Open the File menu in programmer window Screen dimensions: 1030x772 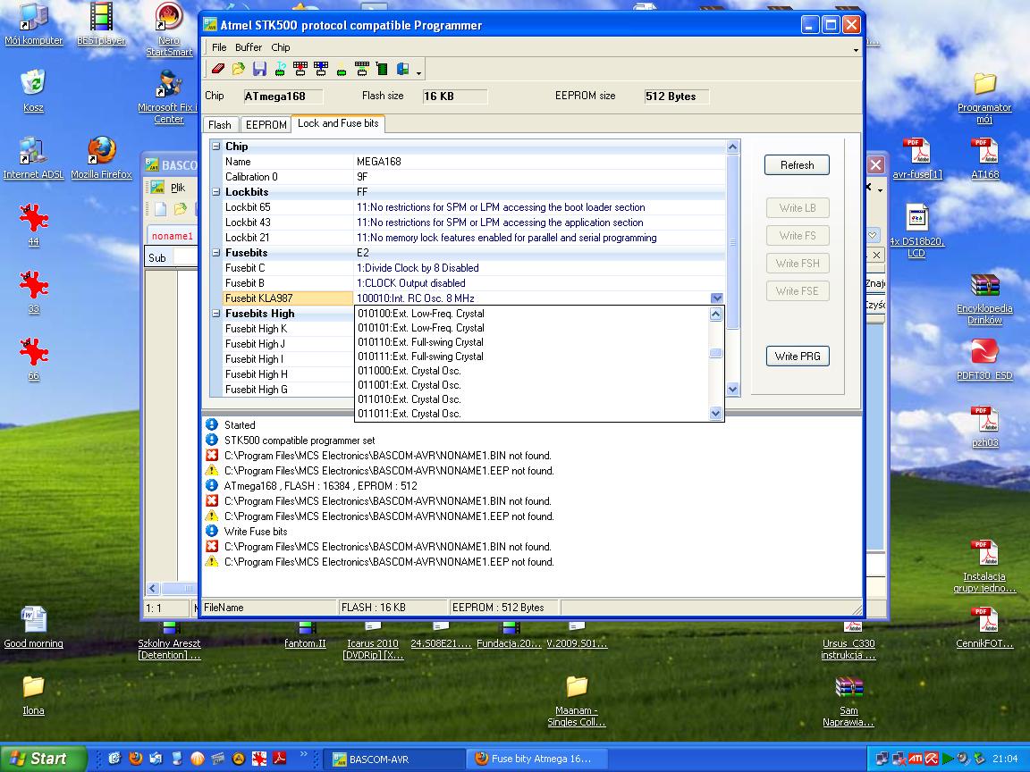(219, 47)
